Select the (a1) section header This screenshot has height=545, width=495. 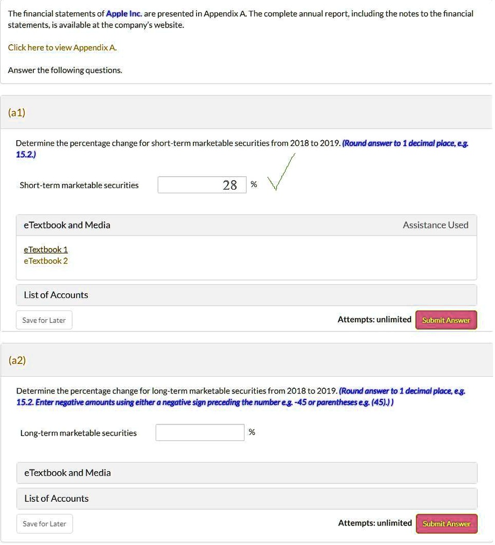(x=17, y=113)
